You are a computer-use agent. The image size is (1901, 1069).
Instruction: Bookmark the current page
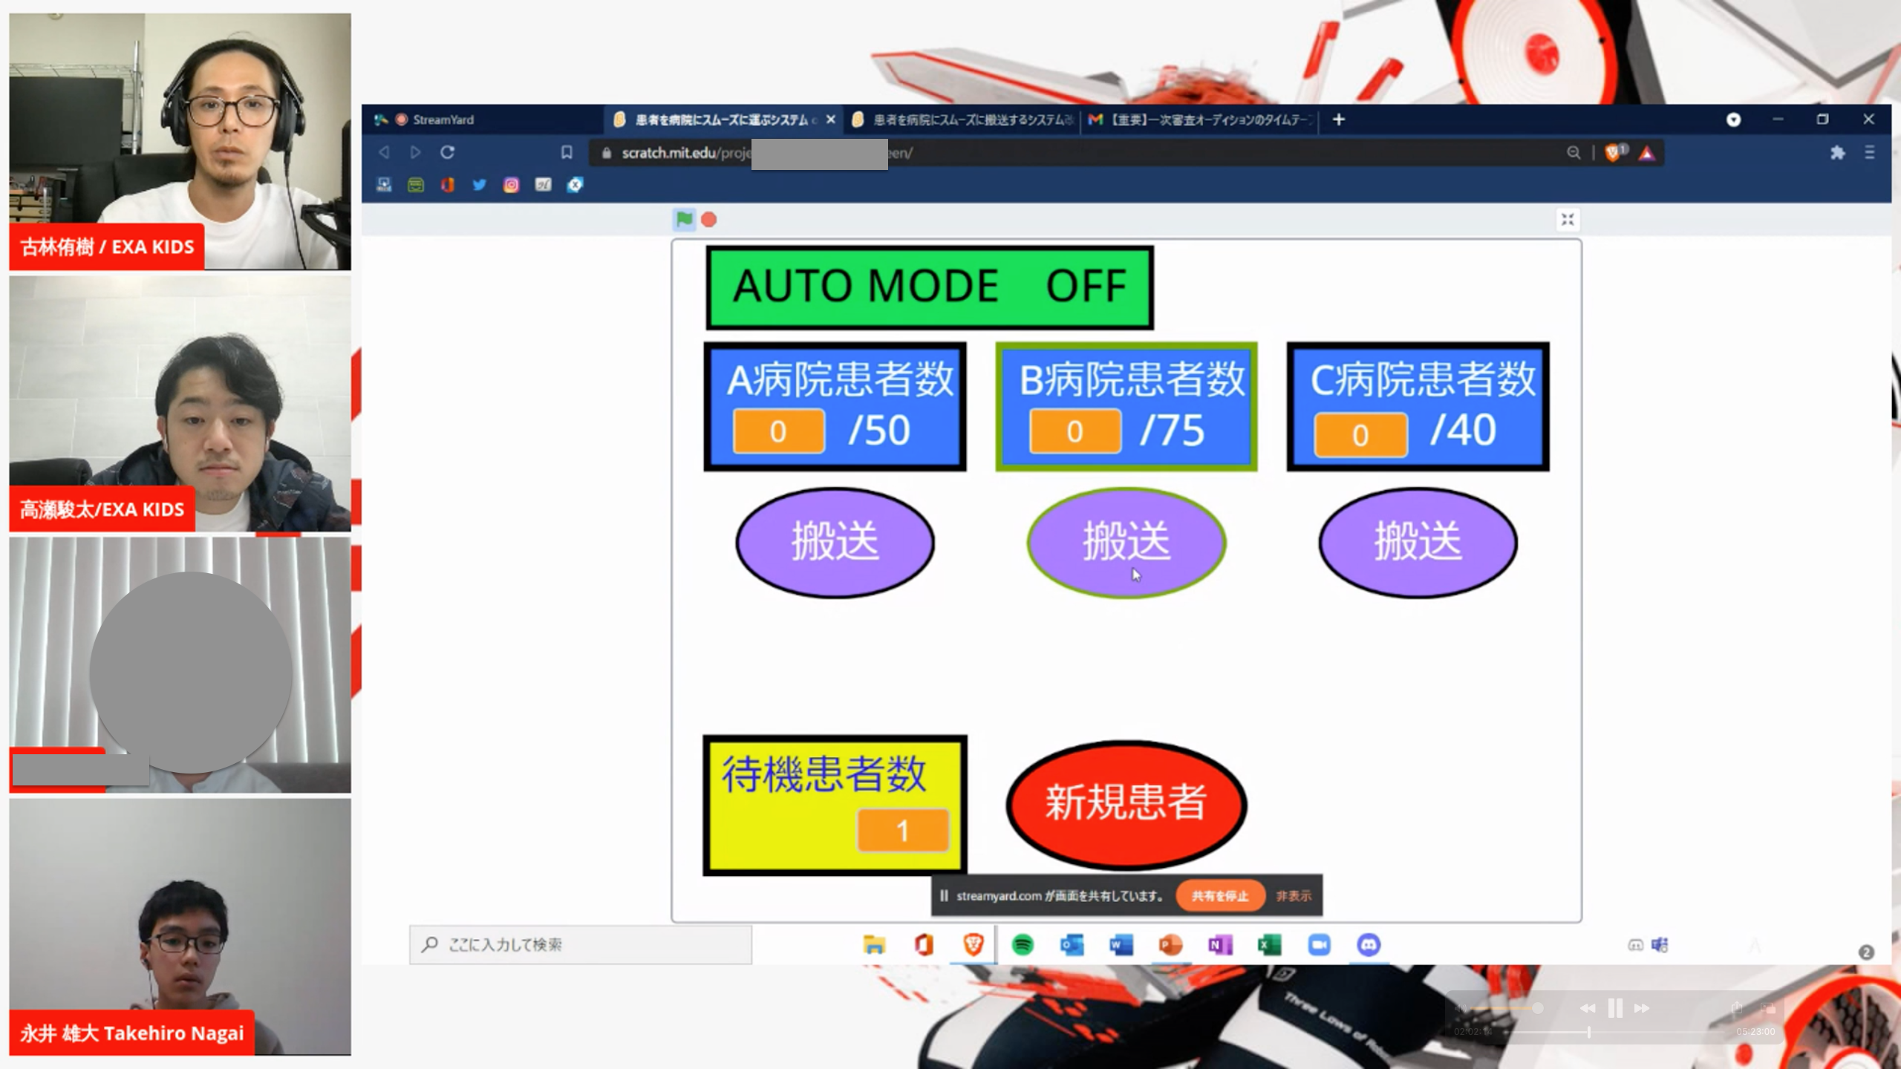pos(567,153)
